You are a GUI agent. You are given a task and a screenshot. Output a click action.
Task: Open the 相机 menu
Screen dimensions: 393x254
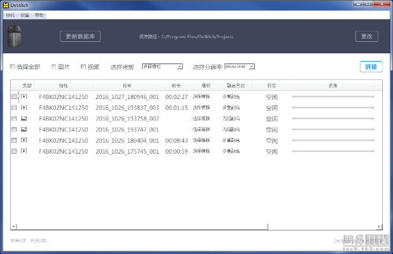pyautogui.click(x=10, y=14)
